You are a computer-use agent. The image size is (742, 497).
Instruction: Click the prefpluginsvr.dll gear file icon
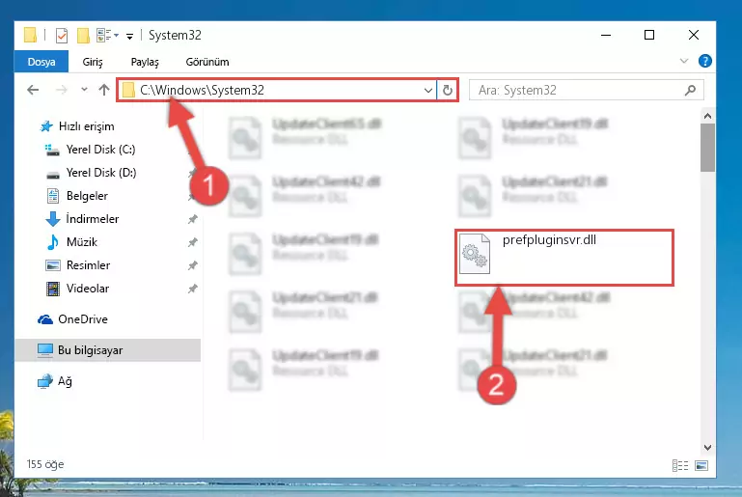pyautogui.click(x=475, y=254)
